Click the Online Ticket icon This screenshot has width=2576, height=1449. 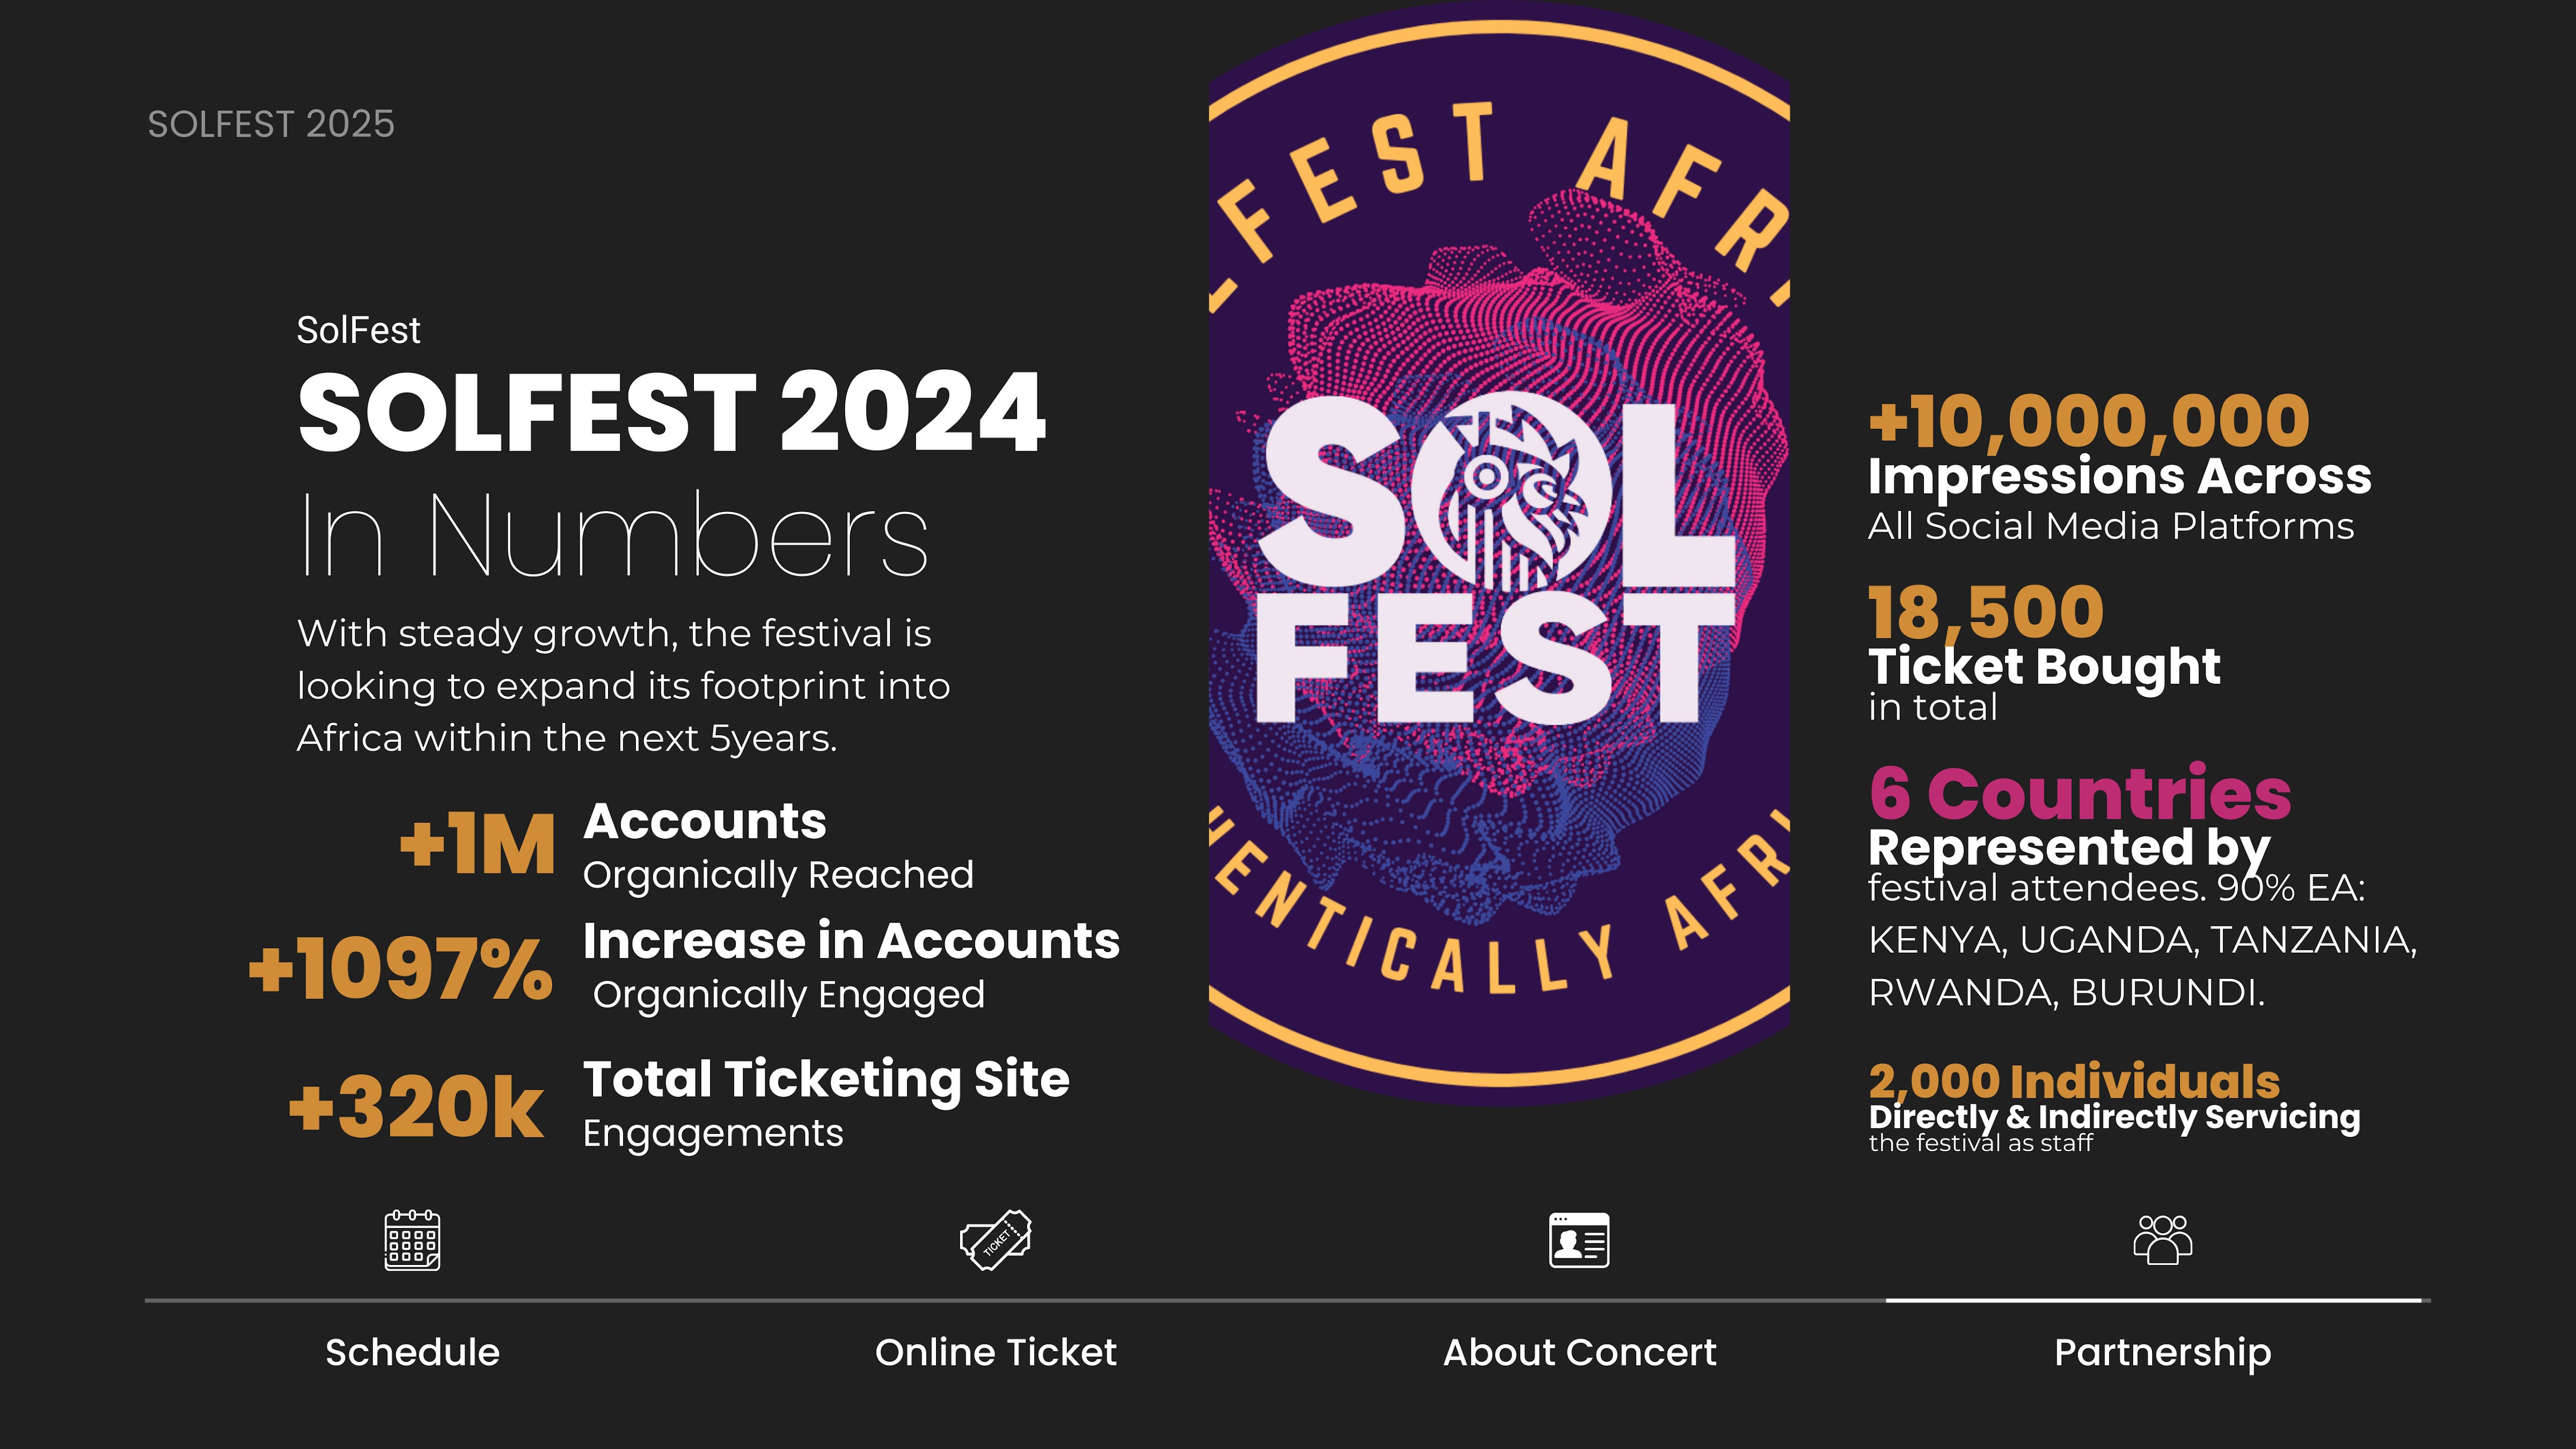pyautogui.click(x=996, y=1240)
